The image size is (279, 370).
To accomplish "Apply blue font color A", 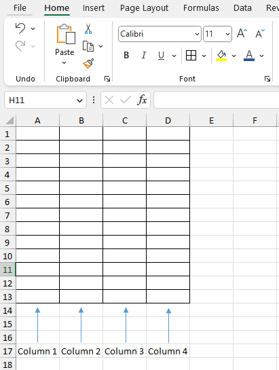I will coord(249,56).
